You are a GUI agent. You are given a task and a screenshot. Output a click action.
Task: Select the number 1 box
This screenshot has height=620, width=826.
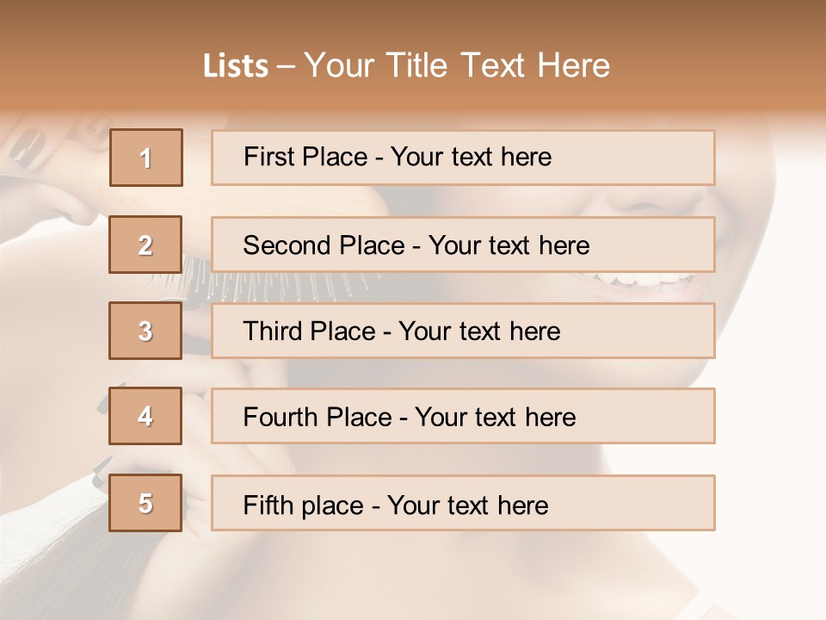pyautogui.click(x=146, y=158)
